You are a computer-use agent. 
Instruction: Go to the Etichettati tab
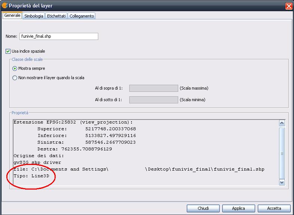point(56,16)
